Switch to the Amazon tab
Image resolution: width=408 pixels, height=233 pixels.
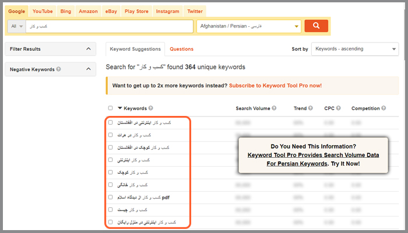pyautogui.click(x=88, y=11)
